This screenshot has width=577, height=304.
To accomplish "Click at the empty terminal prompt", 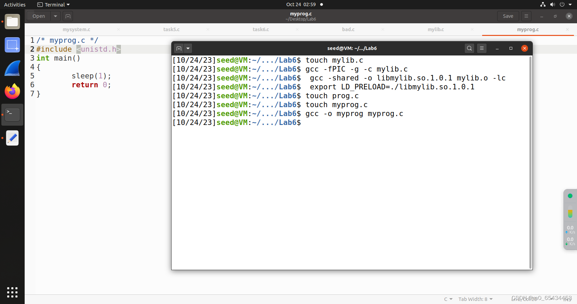I will (x=237, y=123).
